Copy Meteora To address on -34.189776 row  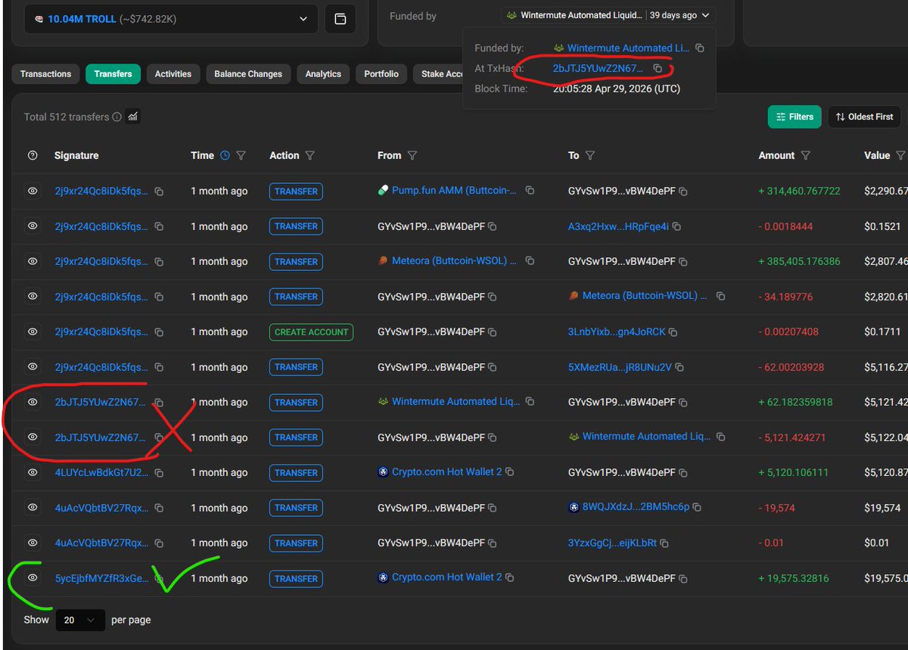[x=720, y=297]
